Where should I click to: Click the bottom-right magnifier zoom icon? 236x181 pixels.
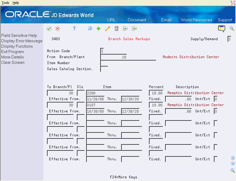click(x=233, y=171)
